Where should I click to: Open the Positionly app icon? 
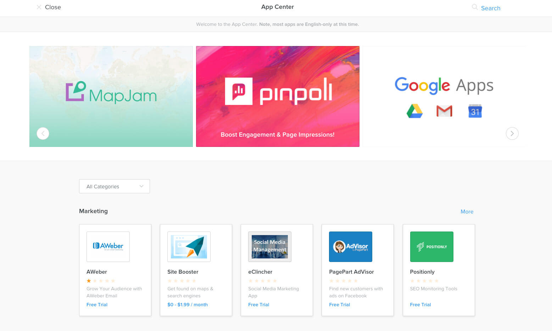431,247
